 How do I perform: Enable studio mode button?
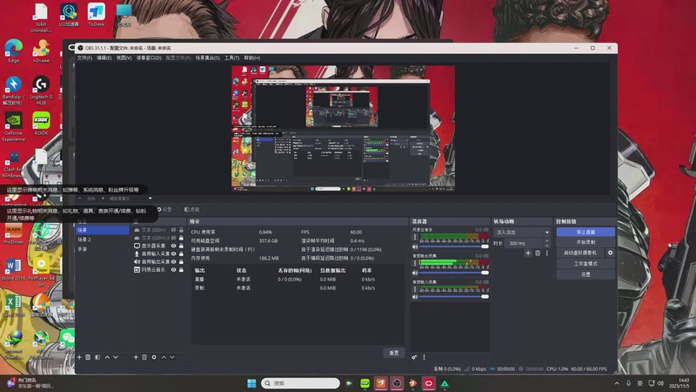[x=586, y=264]
